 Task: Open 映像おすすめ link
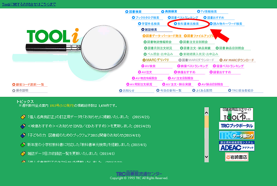(x=185, y=72)
